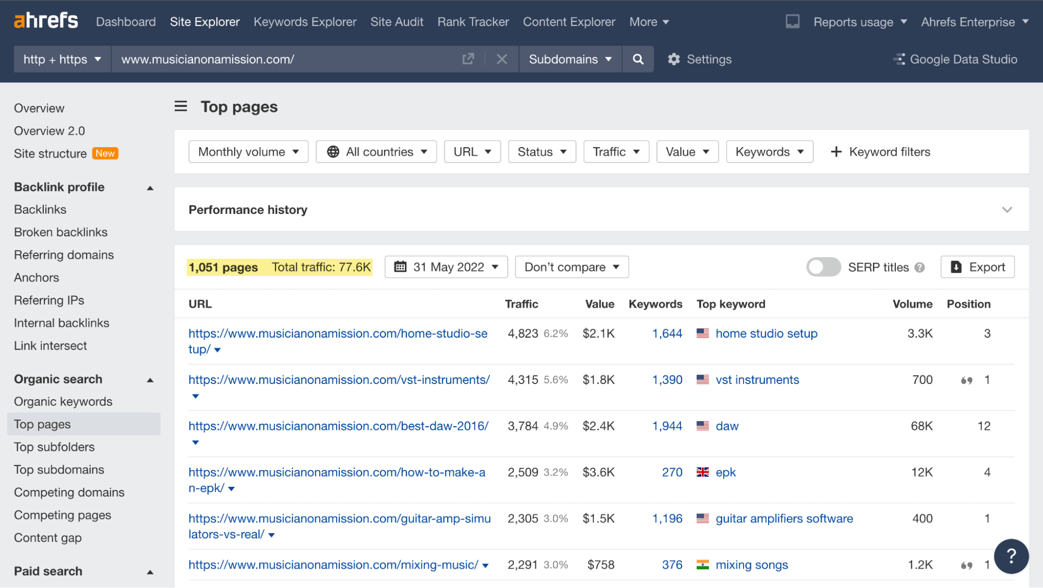Screen dimensions: 1043x588
Task: Export the top pages table
Action: click(x=977, y=267)
